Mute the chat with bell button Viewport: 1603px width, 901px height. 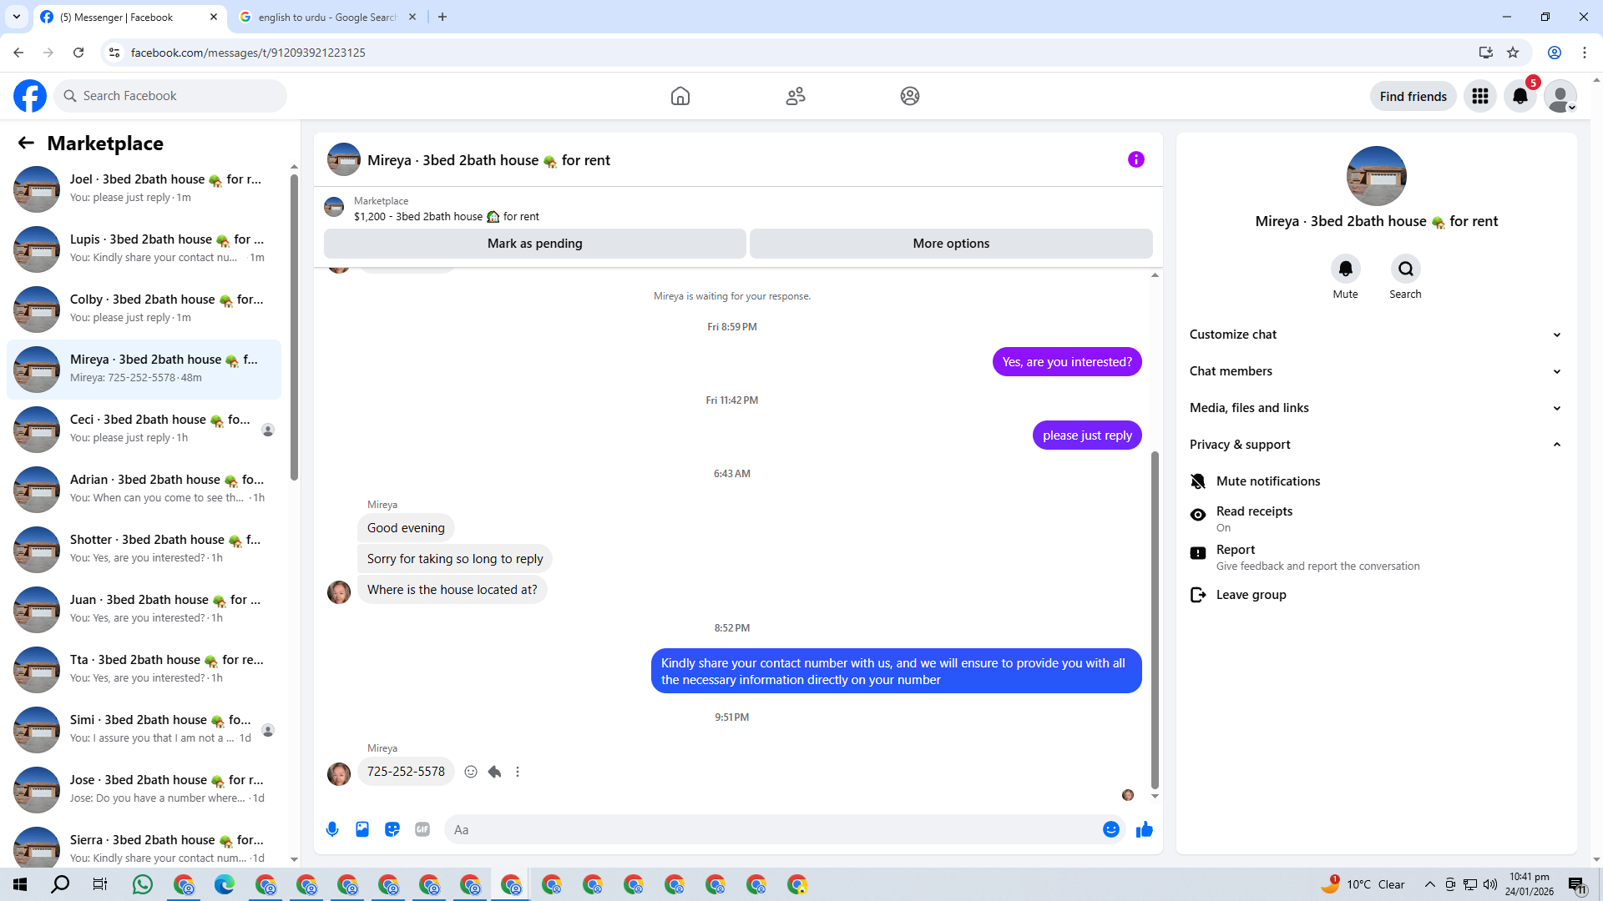click(1345, 269)
